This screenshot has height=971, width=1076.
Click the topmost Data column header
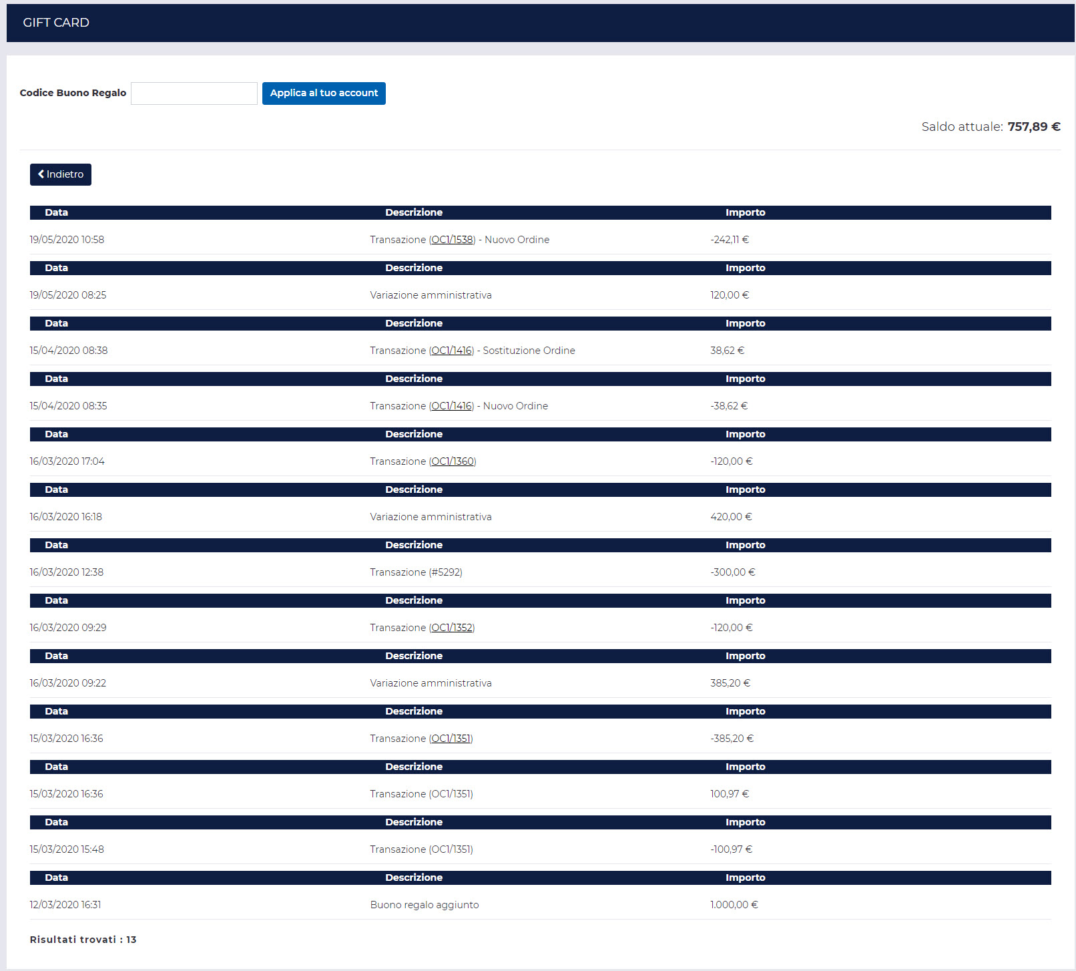[x=56, y=212]
